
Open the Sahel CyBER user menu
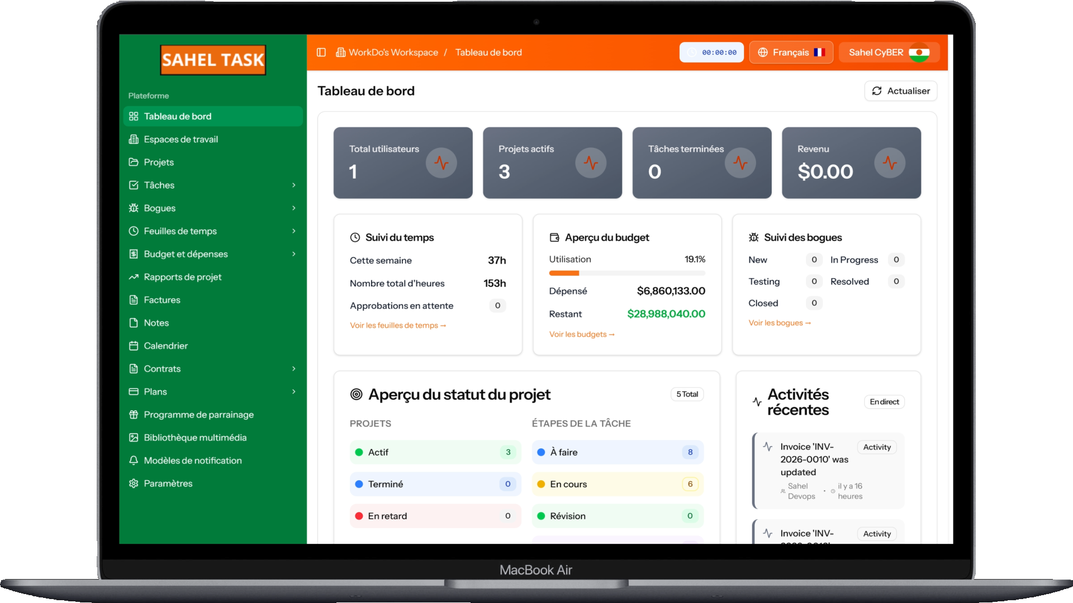point(889,52)
